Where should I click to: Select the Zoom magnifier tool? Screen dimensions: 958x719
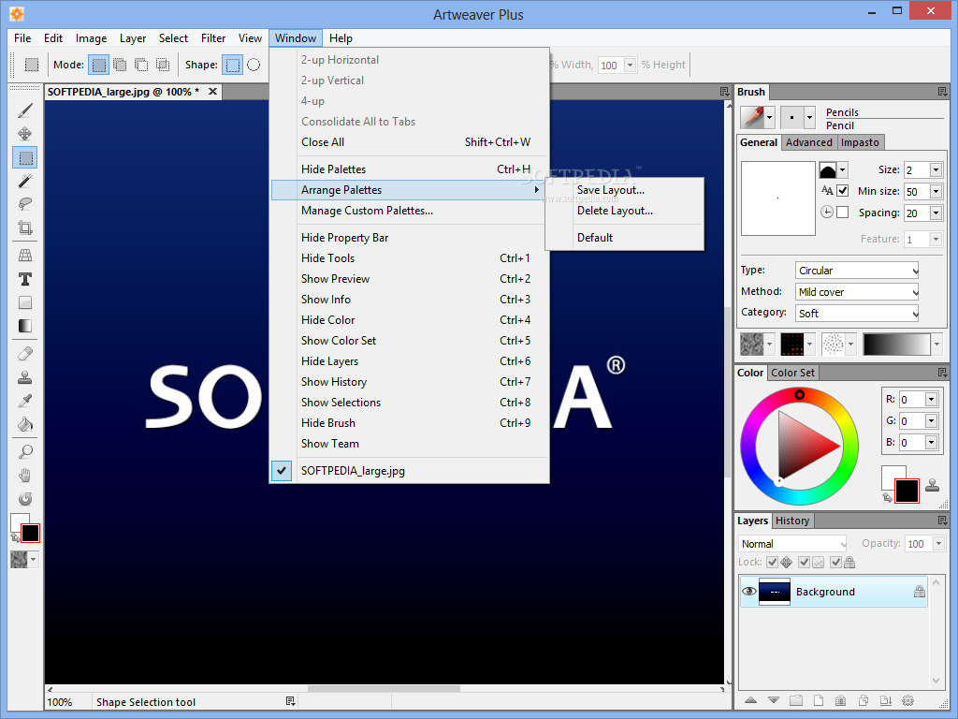(x=25, y=452)
